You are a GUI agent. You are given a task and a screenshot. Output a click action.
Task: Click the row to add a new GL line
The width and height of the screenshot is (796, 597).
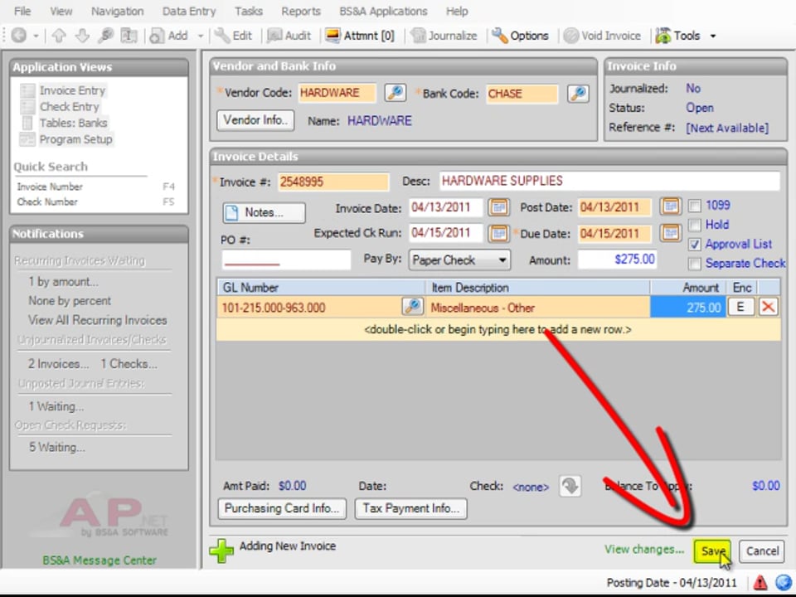click(498, 330)
